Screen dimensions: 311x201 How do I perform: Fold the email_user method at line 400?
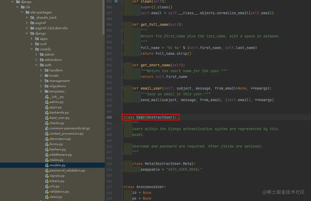tap(122, 88)
